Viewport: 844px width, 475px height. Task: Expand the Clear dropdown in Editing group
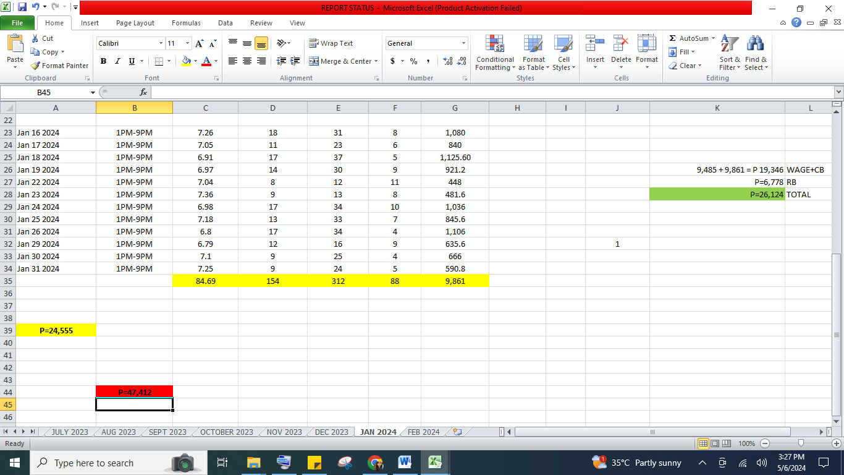[699, 66]
